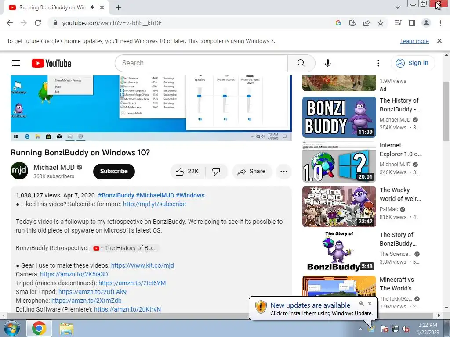Open the Minecraft vs The World's video title

(398, 284)
